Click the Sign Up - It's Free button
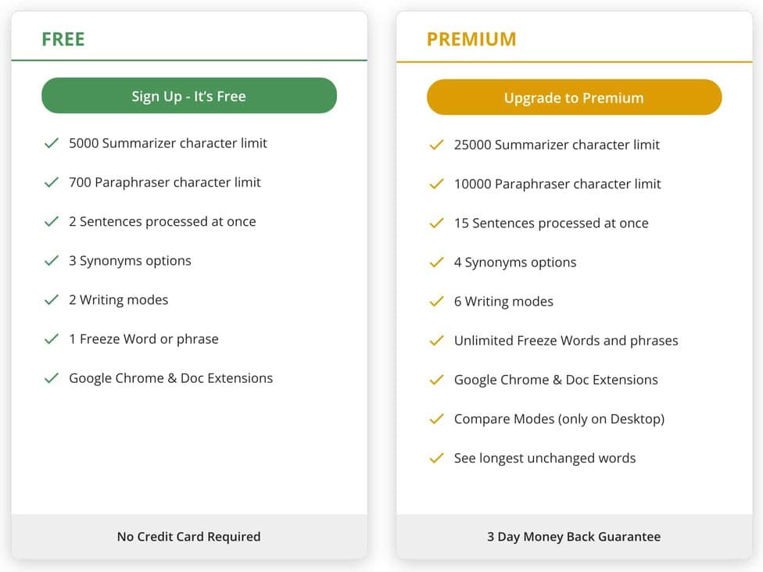 pos(188,96)
